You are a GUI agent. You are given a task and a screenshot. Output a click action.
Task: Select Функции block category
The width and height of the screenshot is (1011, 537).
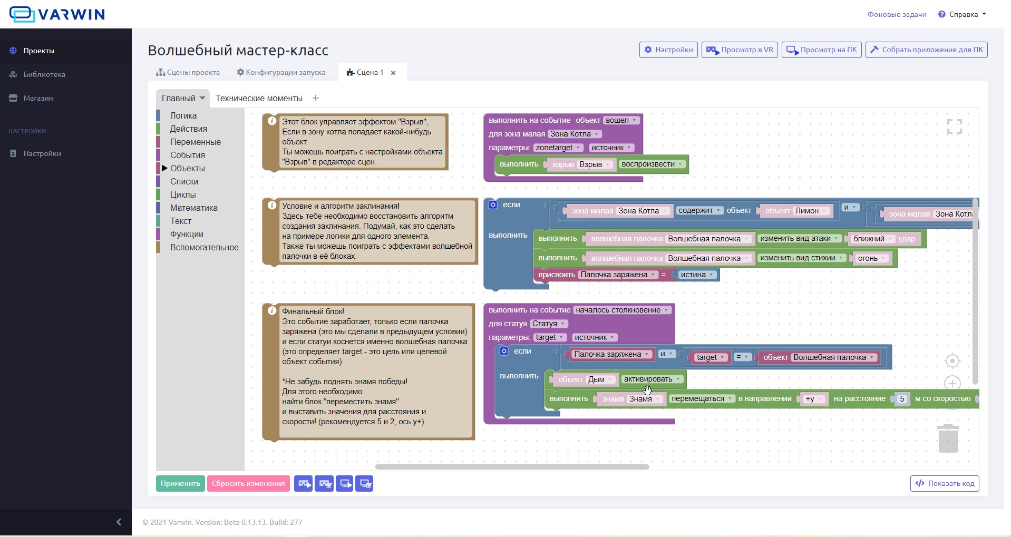tap(187, 234)
